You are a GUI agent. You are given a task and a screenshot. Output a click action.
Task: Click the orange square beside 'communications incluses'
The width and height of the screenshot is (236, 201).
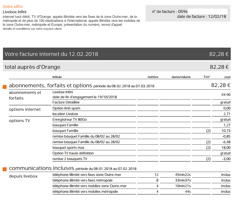coord(5,169)
